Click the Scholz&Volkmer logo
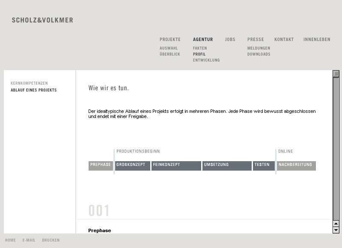Screen dimensions: 342x248 (42, 20)
